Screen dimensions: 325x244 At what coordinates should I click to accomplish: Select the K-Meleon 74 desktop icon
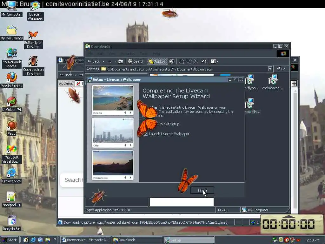pos(11,104)
